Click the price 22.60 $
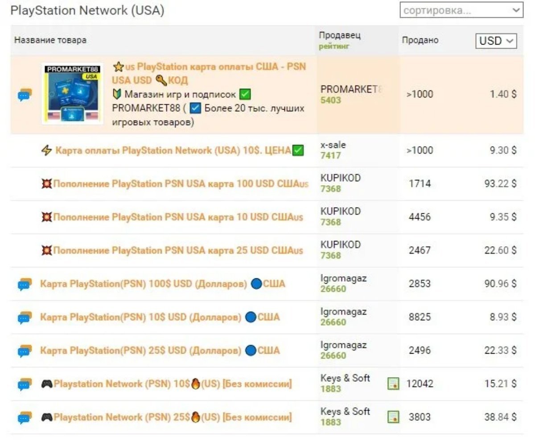This screenshot has height=440, width=535. point(501,250)
